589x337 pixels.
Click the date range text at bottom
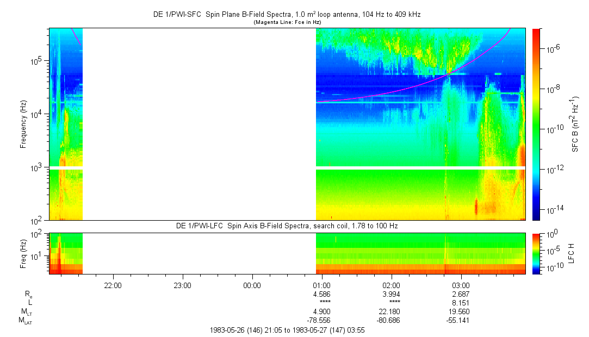pyautogui.click(x=287, y=330)
